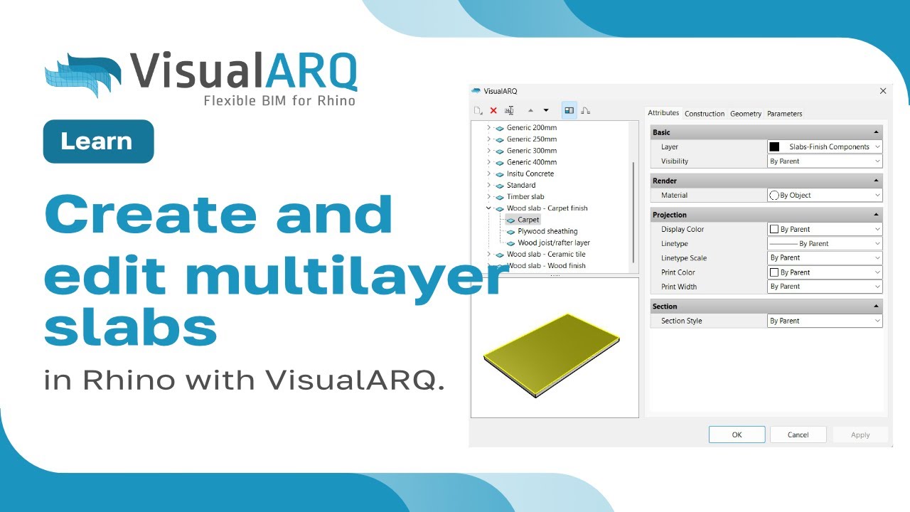Collapse the Basic section header

766,132
